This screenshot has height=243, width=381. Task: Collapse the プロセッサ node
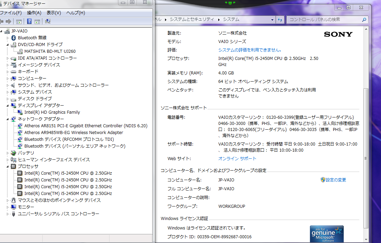(7, 167)
